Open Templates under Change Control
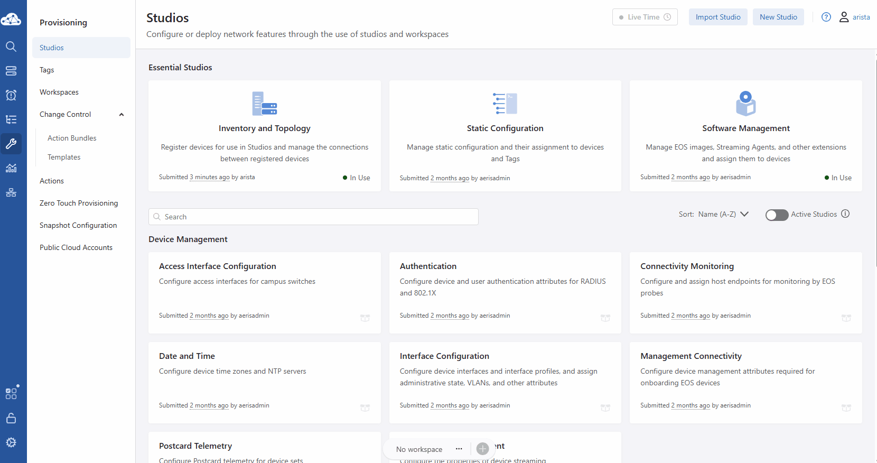The width and height of the screenshot is (877, 463). [64, 157]
